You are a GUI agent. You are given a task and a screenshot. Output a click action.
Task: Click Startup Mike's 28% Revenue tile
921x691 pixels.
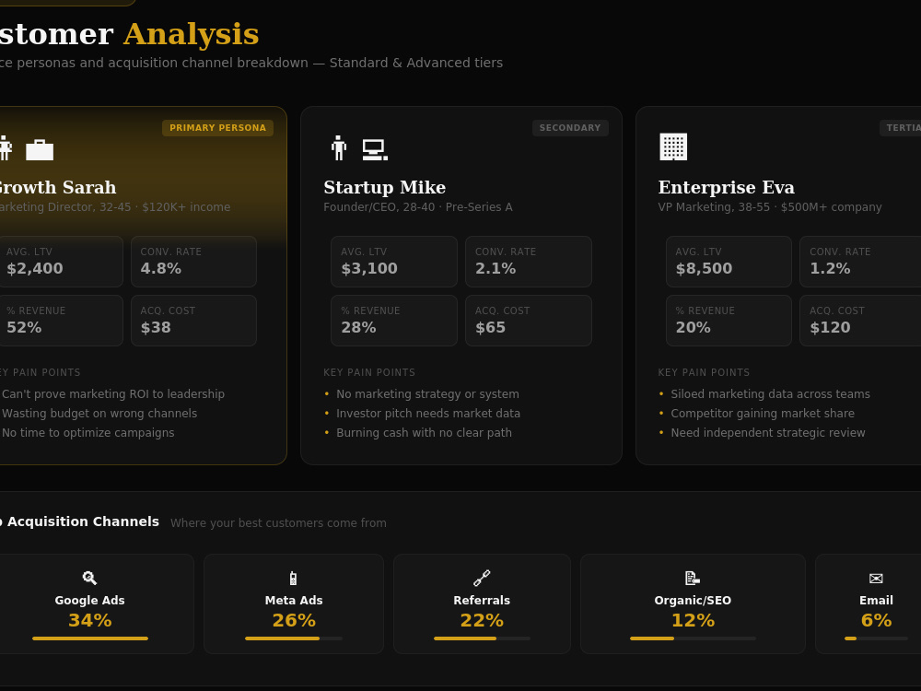pyautogui.click(x=394, y=321)
